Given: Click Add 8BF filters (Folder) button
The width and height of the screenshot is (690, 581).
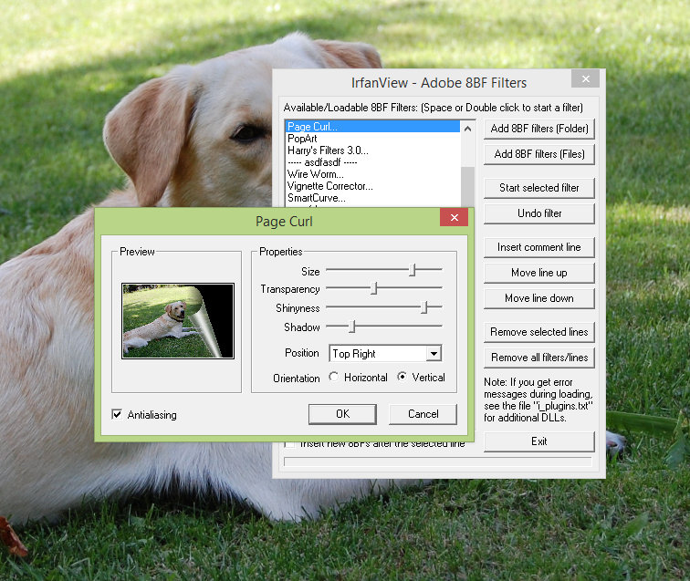Looking at the screenshot, I should pos(538,129).
